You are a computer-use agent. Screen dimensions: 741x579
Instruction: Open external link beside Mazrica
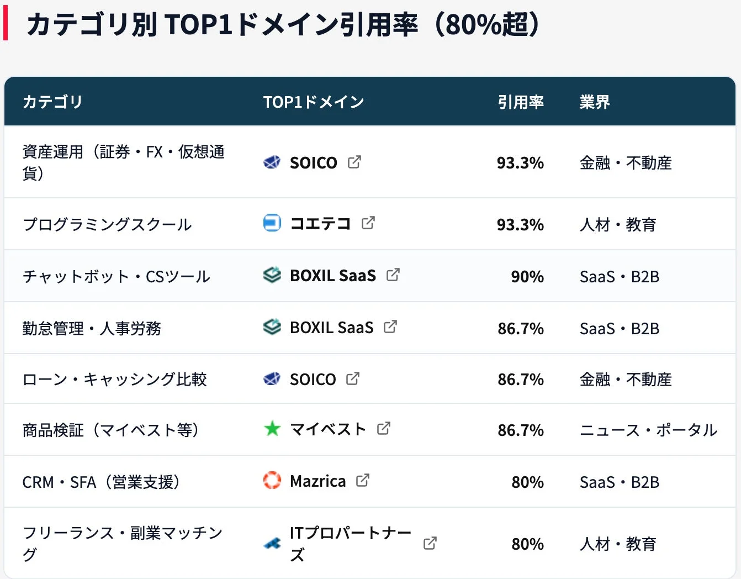coord(363,480)
